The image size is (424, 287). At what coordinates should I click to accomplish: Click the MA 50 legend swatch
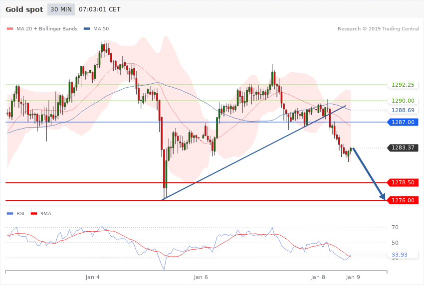[x=87, y=28]
